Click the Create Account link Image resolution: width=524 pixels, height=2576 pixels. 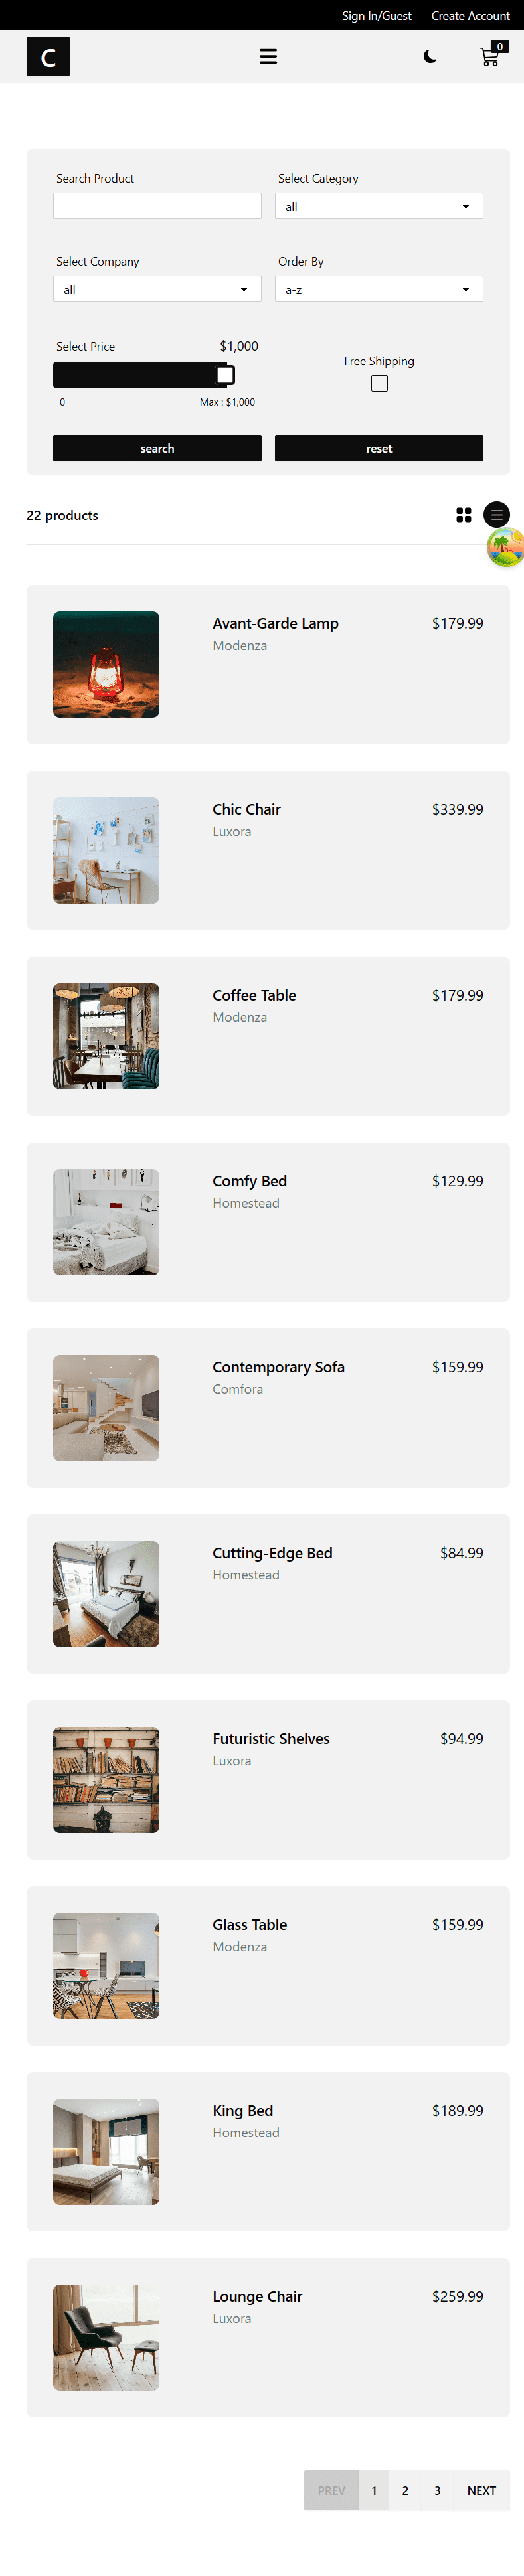click(x=470, y=16)
